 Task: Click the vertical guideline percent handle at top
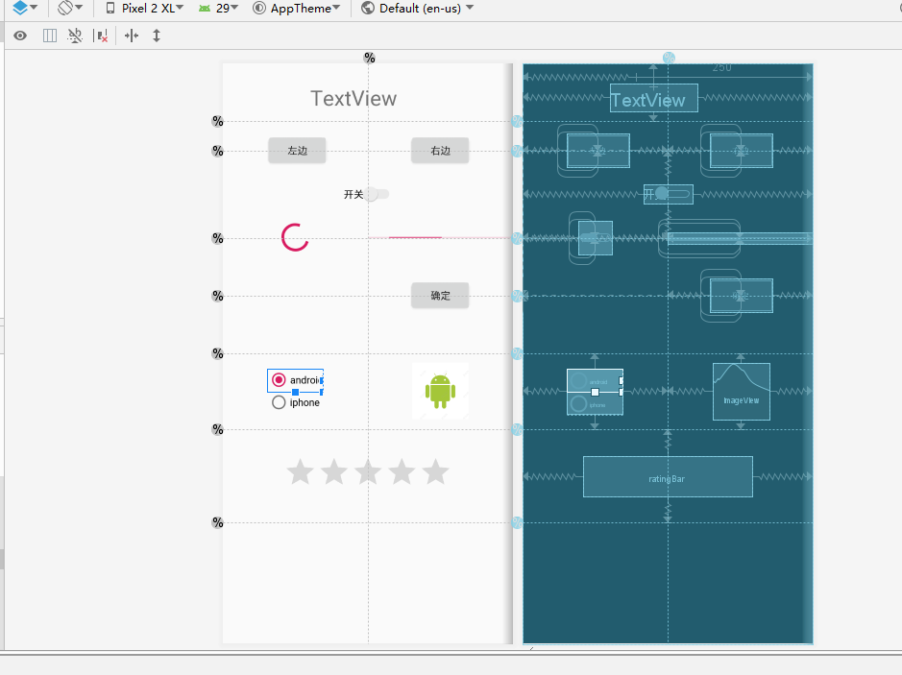coord(369,58)
